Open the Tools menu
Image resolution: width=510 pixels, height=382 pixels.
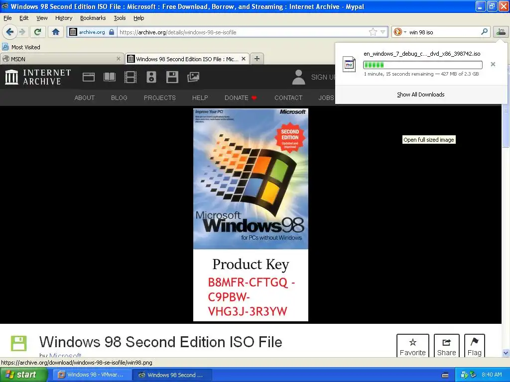coord(120,18)
